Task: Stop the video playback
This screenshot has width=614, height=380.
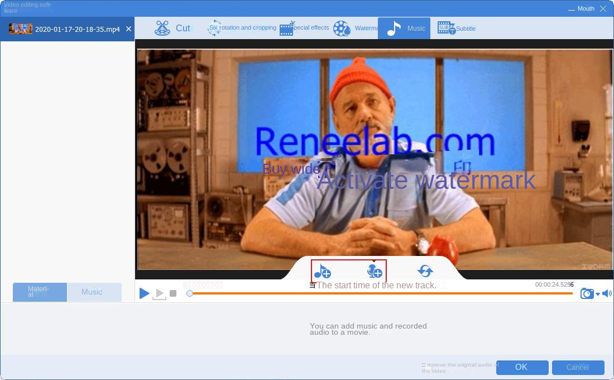Action: (173, 293)
